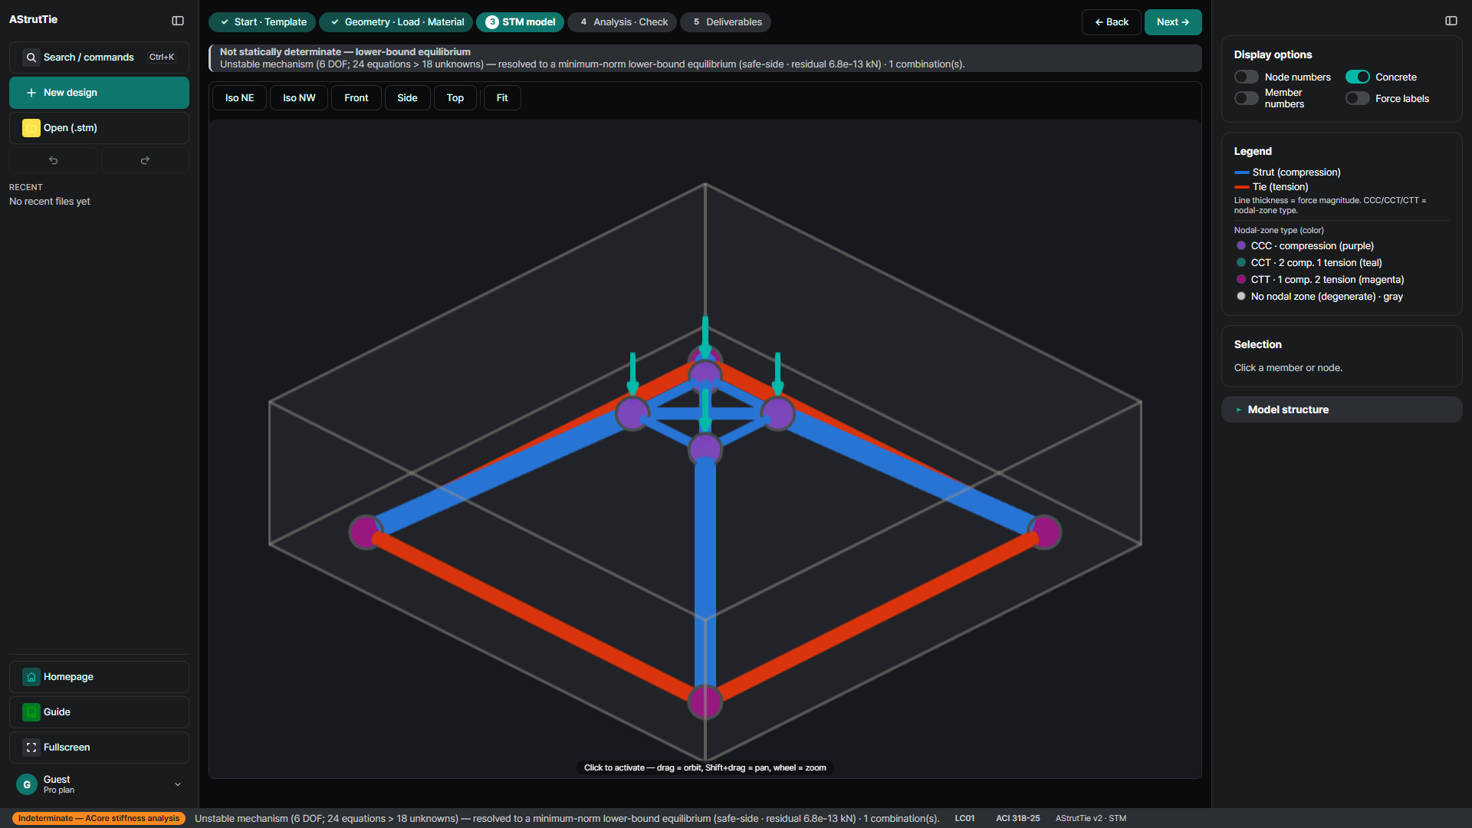Click the red Tie legend line
The width and height of the screenshot is (1472, 828).
pyautogui.click(x=1242, y=187)
